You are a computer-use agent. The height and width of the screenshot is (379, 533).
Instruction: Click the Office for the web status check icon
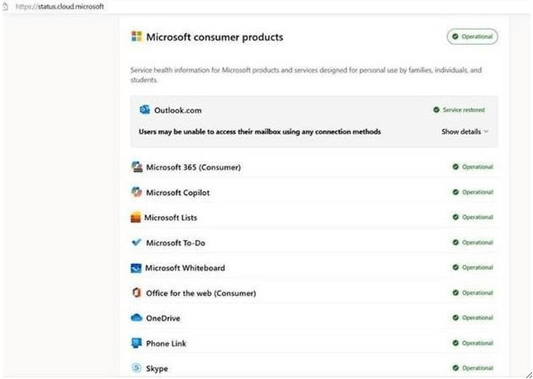(456, 293)
